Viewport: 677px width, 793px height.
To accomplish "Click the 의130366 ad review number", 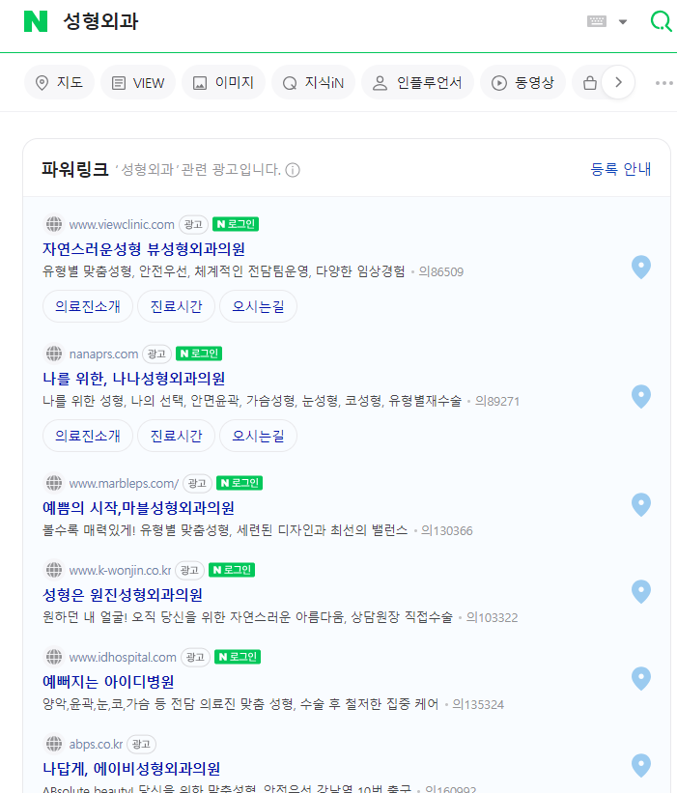I will [447, 531].
